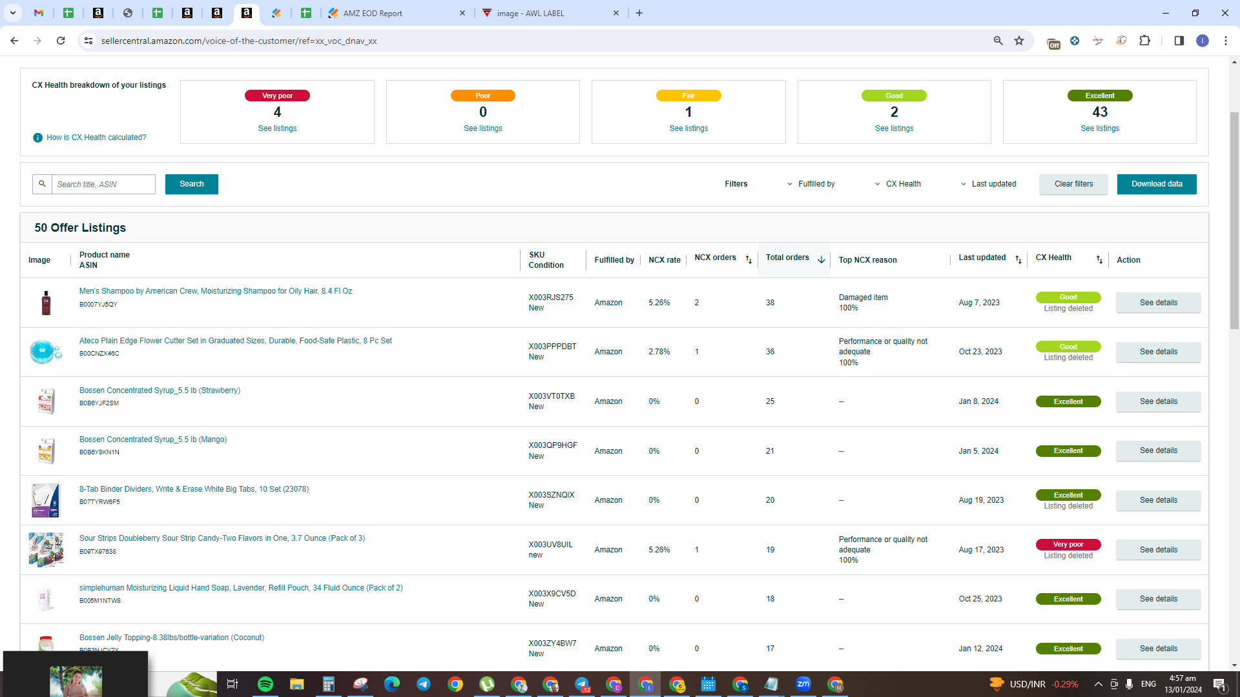Bookmark this page with the star icon
This screenshot has height=697, width=1240.
pyautogui.click(x=1019, y=41)
